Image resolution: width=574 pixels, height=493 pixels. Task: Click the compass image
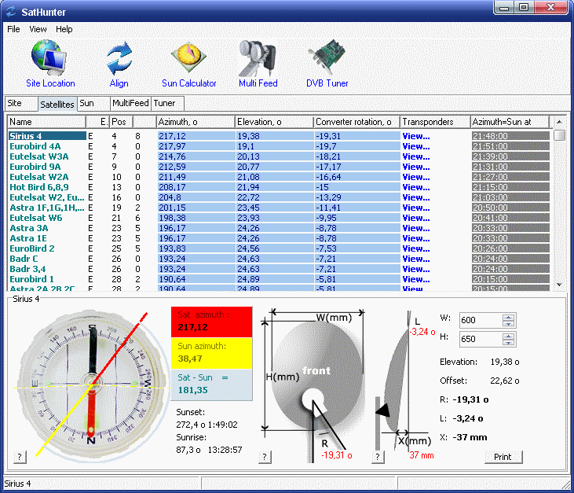(x=92, y=384)
